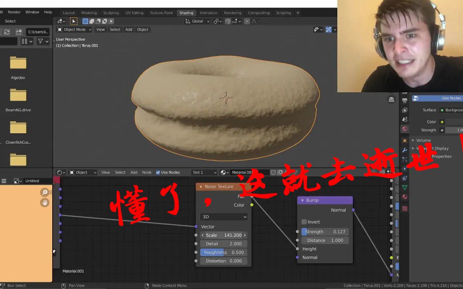Image resolution: width=463 pixels, height=289 pixels.
Task: Open the transform orientation Global dropdown
Action: [197, 21]
